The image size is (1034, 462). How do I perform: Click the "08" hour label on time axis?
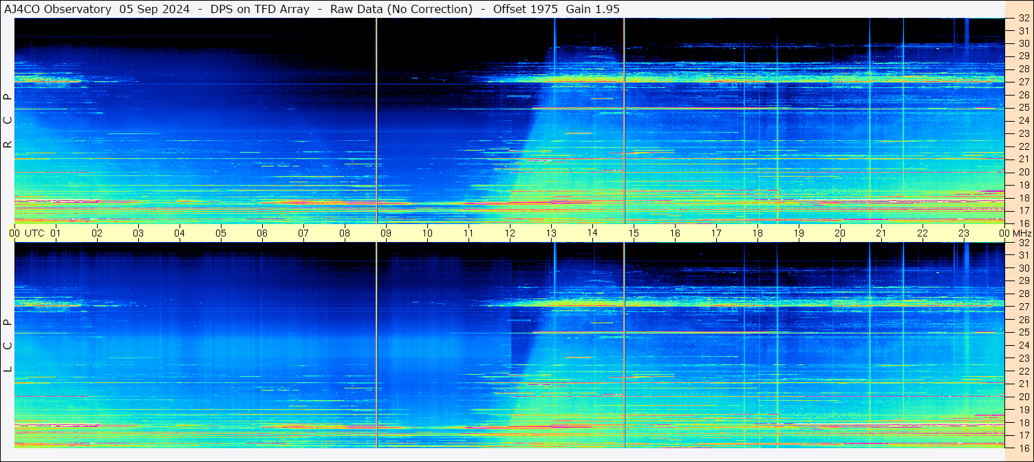(x=345, y=233)
